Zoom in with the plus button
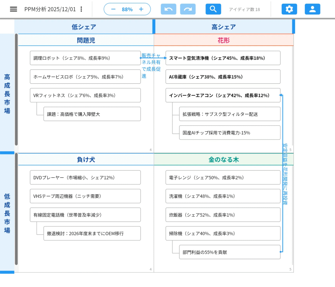 tap(141, 9)
